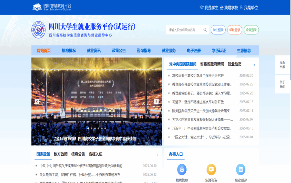Open 学历认证 navigation item
The height and width of the screenshot is (183, 291).
(x=219, y=50)
